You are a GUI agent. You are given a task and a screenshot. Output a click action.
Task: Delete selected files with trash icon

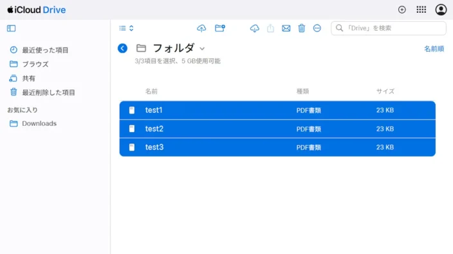point(302,28)
